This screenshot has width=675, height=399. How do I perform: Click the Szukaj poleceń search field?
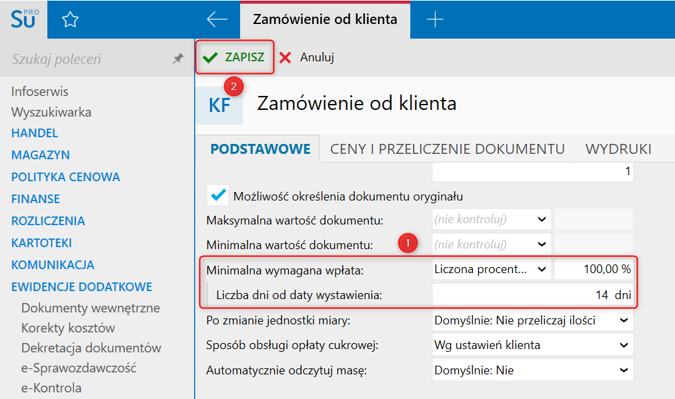coord(80,59)
